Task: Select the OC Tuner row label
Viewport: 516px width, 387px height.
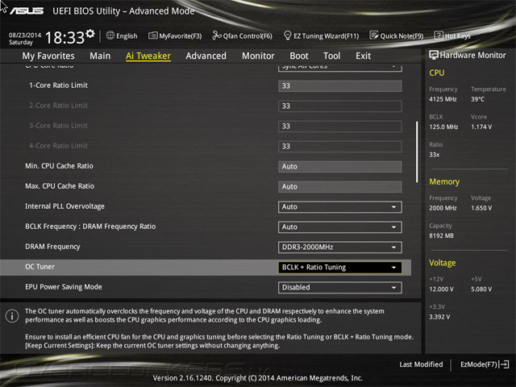Action: tap(40, 267)
